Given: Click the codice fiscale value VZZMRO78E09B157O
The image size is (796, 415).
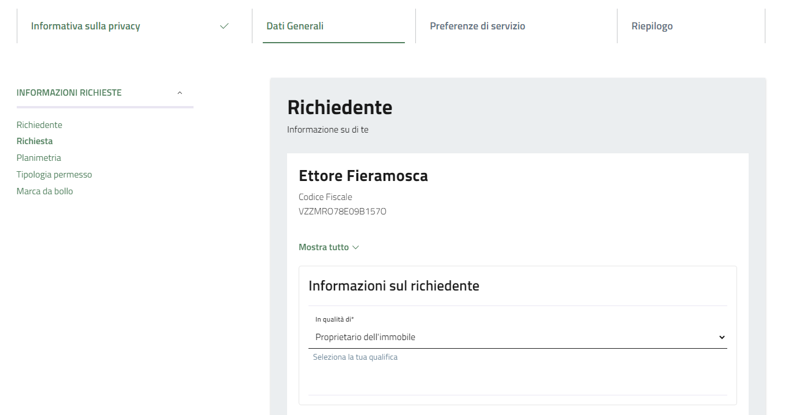Looking at the screenshot, I should [x=342, y=212].
